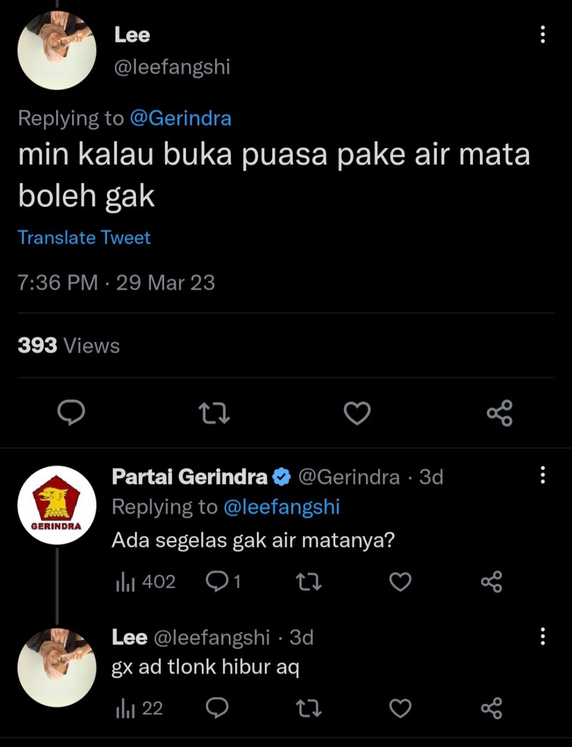Reply to Lee's "gx ad tlonk" tweet
The image size is (572, 747).
[x=217, y=709]
